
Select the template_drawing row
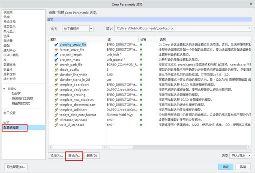point(73,95)
